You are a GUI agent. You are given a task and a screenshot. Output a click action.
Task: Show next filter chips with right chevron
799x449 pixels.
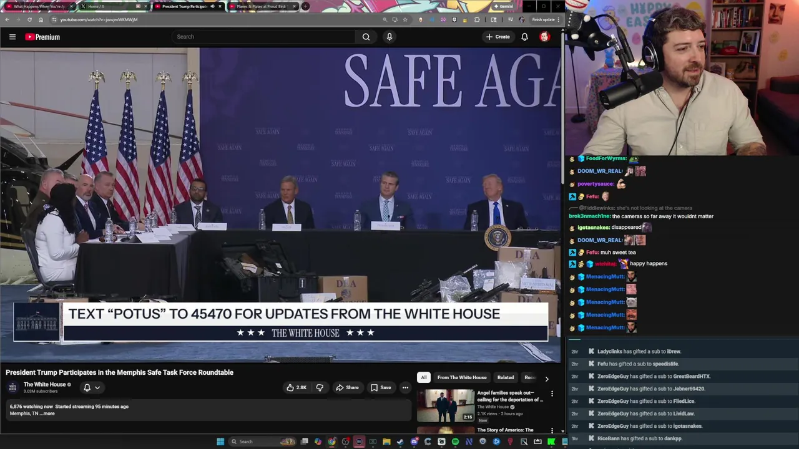pos(547,378)
